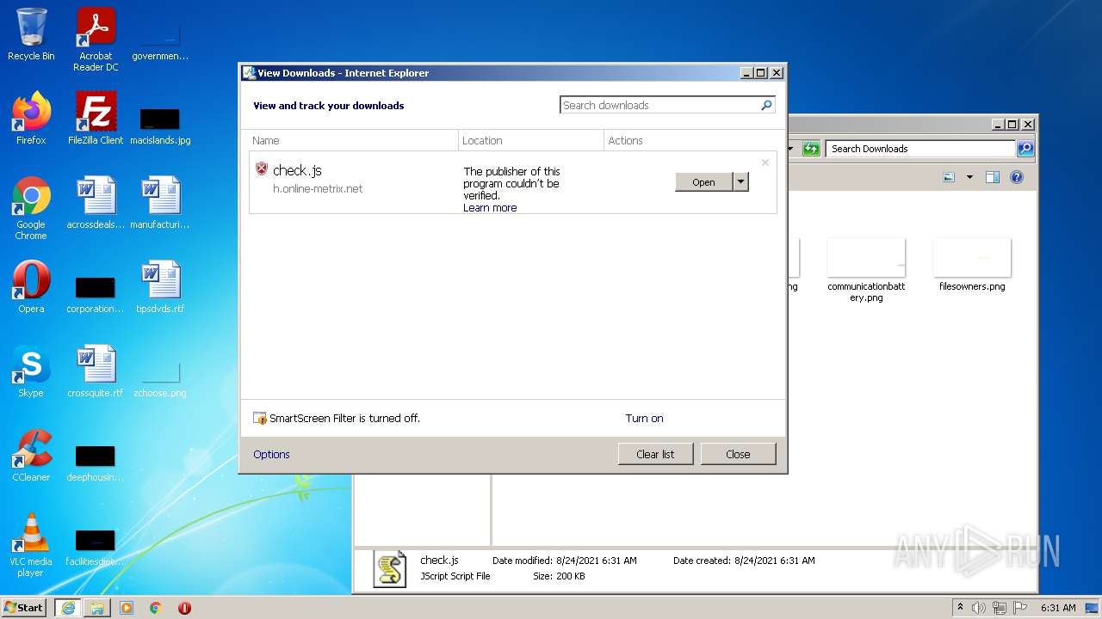This screenshot has width=1102, height=619.
Task: Open help icon in Explorer window
Action: pyautogui.click(x=1016, y=177)
